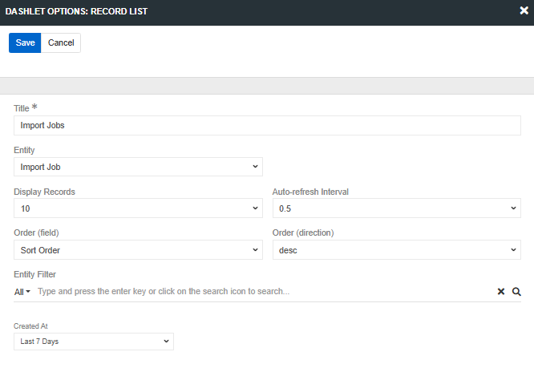Close the Dashlet Options dialog
The image size is (534, 368).
point(524,10)
